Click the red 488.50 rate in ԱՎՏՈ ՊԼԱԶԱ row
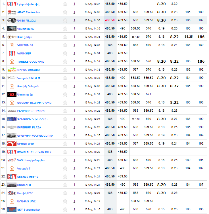This screenshot has width=209, height=214. coord(110,20)
